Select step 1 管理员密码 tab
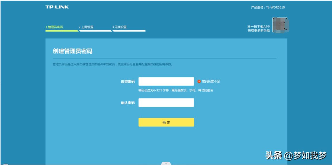The height and width of the screenshot is (165, 332). pos(54,27)
